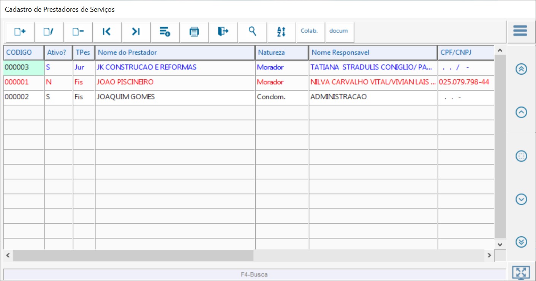Click the Colab. button
Screen dimensions: 536x281
[309, 31]
